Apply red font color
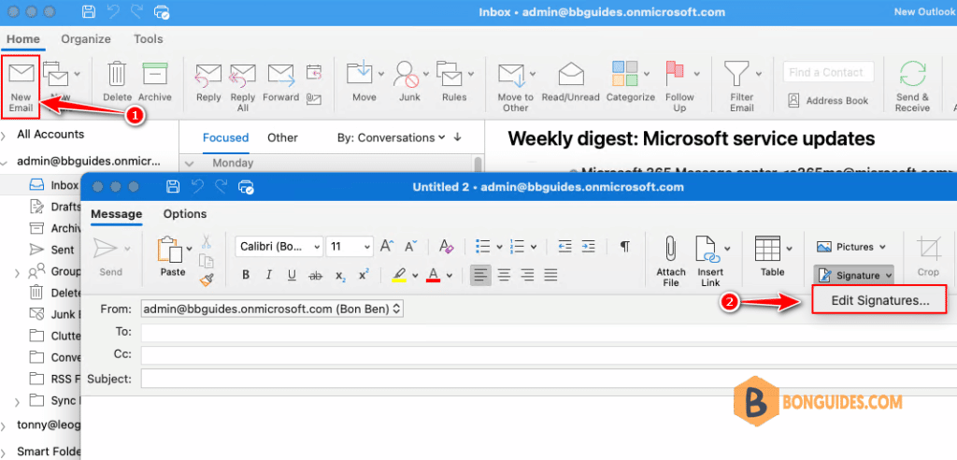 tap(434, 276)
